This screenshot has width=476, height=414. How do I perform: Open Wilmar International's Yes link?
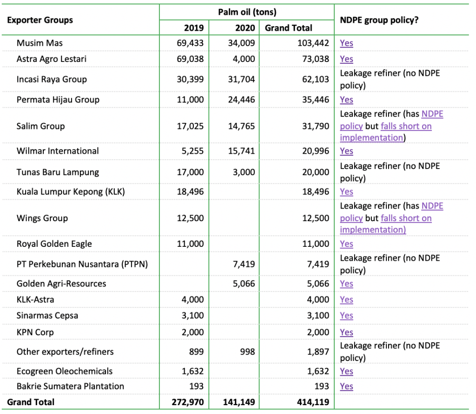tap(346, 151)
